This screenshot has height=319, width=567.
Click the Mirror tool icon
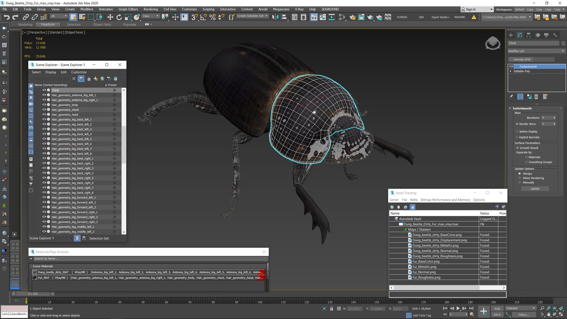pos(275,17)
